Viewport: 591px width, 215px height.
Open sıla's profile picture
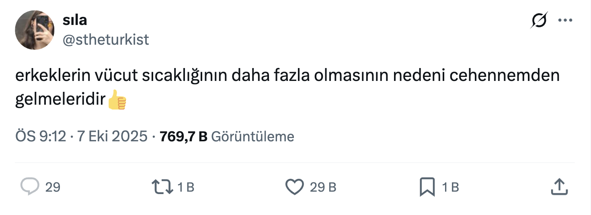(x=35, y=30)
